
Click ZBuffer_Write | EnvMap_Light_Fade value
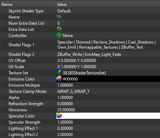[x=89, y=54]
